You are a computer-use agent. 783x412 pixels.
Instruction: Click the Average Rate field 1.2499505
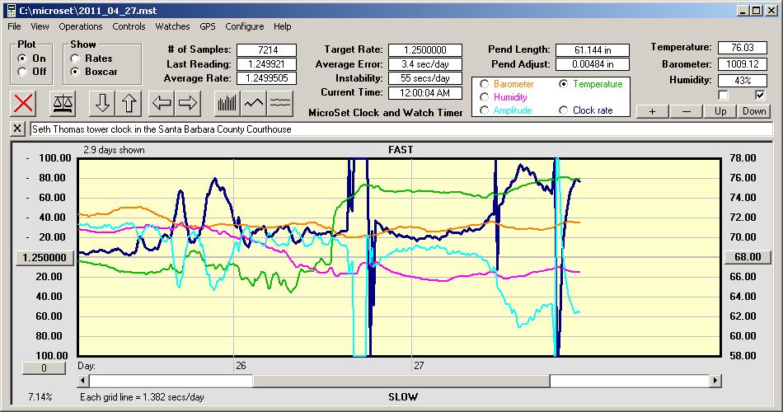(x=267, y=78)
